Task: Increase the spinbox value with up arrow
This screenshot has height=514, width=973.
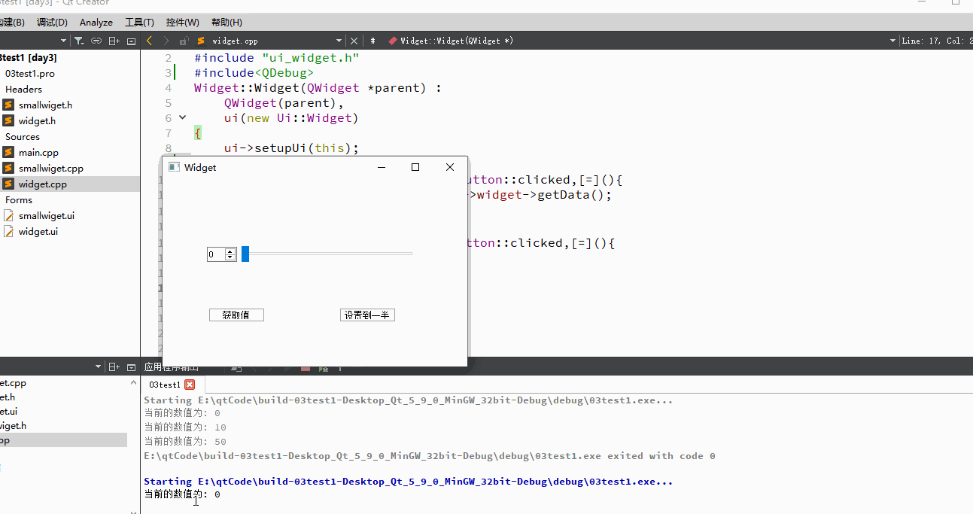Action: click(230, 251)
